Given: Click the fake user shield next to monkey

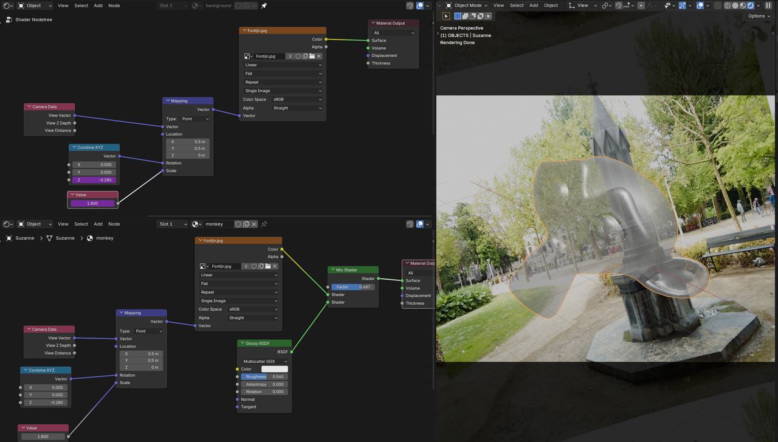Looking at the screenshot, I should click(238, 224).
